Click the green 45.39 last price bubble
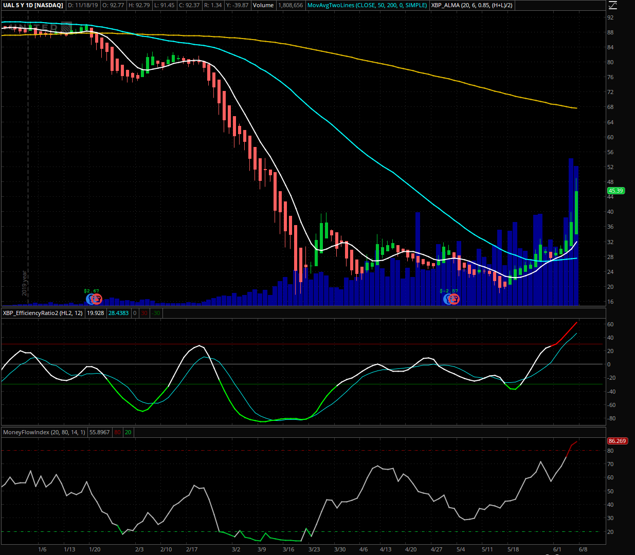 tap(615, 191)
